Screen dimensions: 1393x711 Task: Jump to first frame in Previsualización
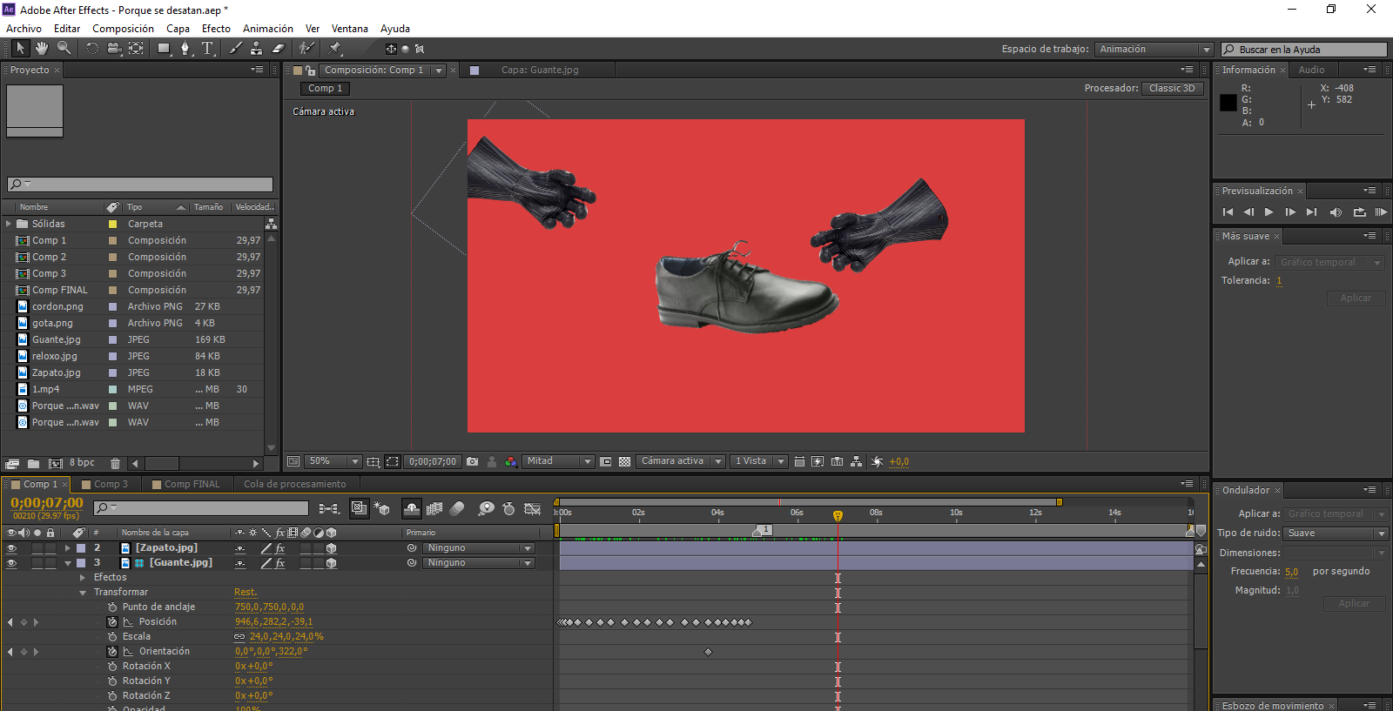coord(1228,212)
